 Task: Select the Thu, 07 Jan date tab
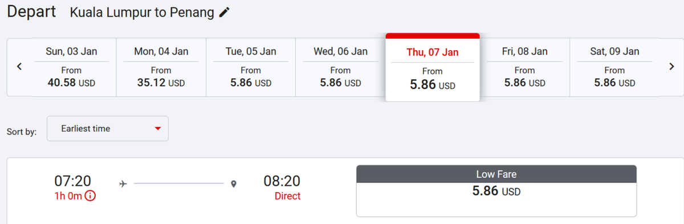tap(433, 67)
